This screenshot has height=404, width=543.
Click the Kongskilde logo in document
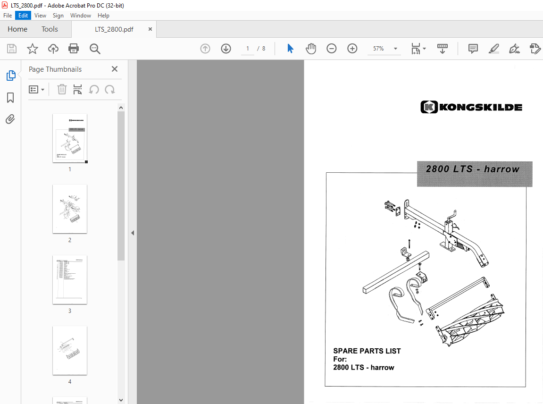point(471,107)
